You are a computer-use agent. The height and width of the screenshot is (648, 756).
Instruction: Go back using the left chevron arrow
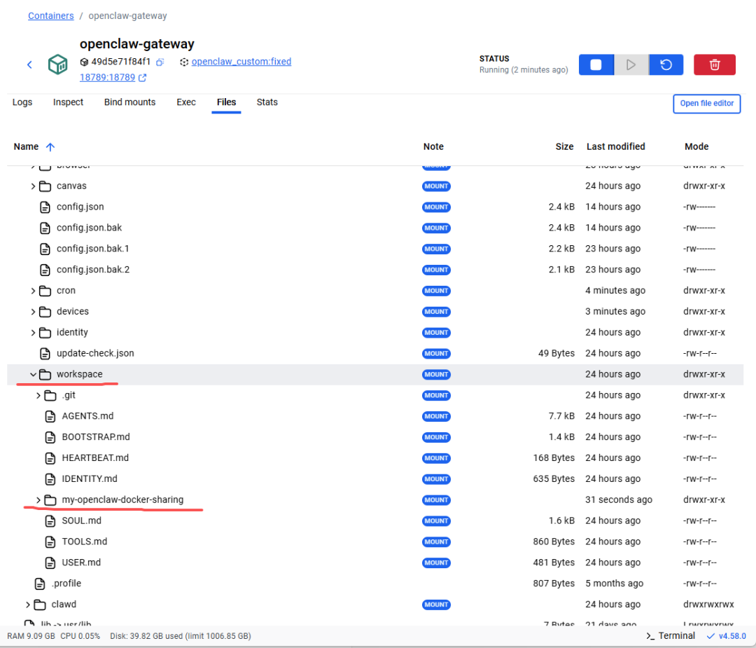pos(29,64)
